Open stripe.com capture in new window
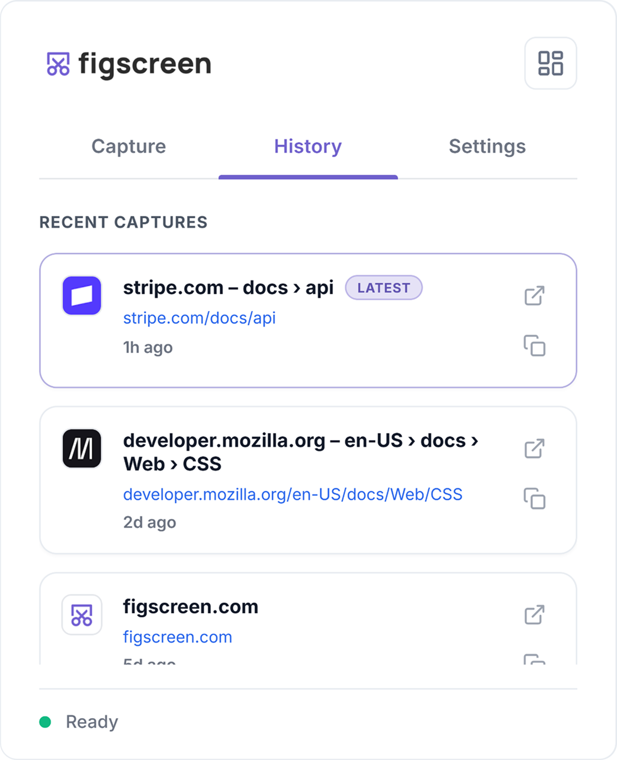Screen dimensions: 617x760 (535, 296)
